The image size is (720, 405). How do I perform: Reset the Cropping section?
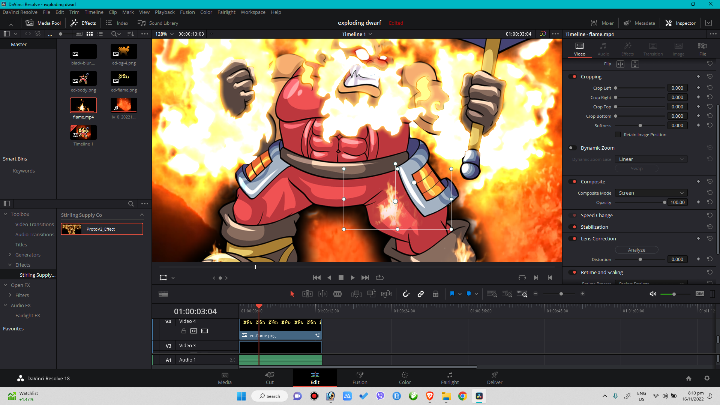click(710, 76)
